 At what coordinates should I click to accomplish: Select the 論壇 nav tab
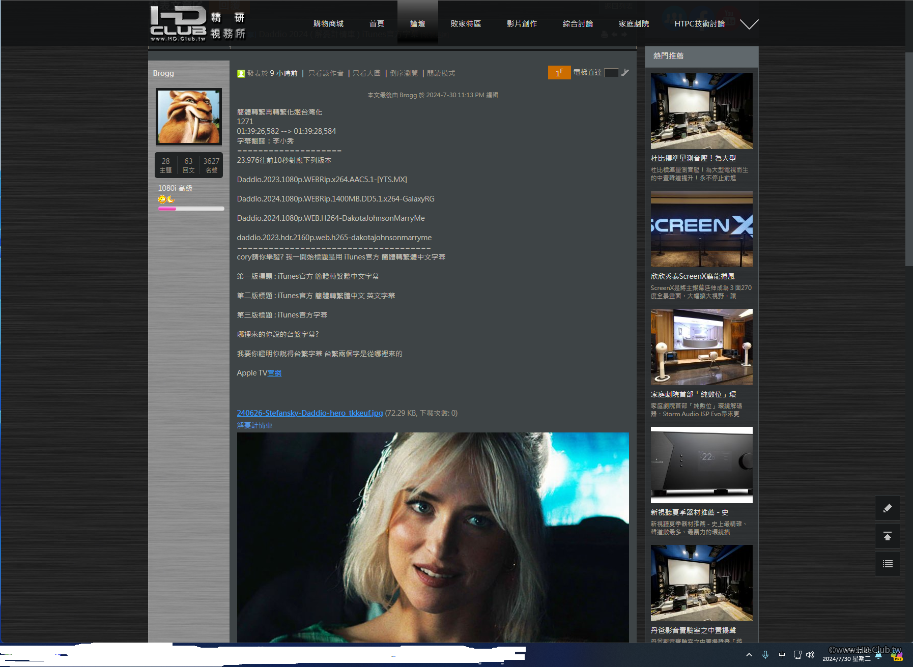(417, 24)
